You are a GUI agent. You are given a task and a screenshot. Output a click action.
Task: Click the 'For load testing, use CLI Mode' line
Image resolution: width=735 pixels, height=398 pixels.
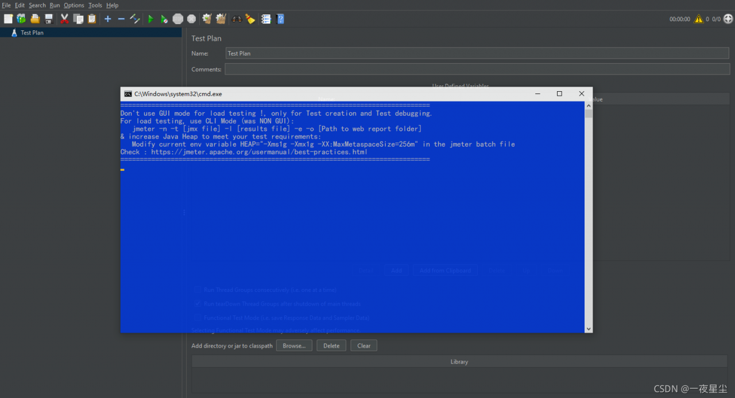pyautogui.click(x=207, y=121)
